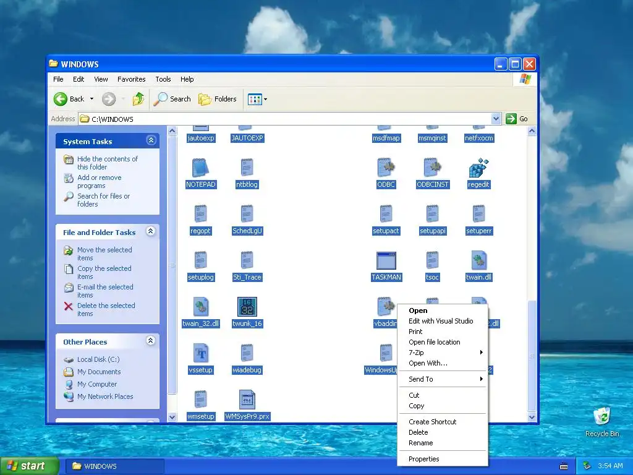Click the WINDOWS taskbar button

pos(115,466)
